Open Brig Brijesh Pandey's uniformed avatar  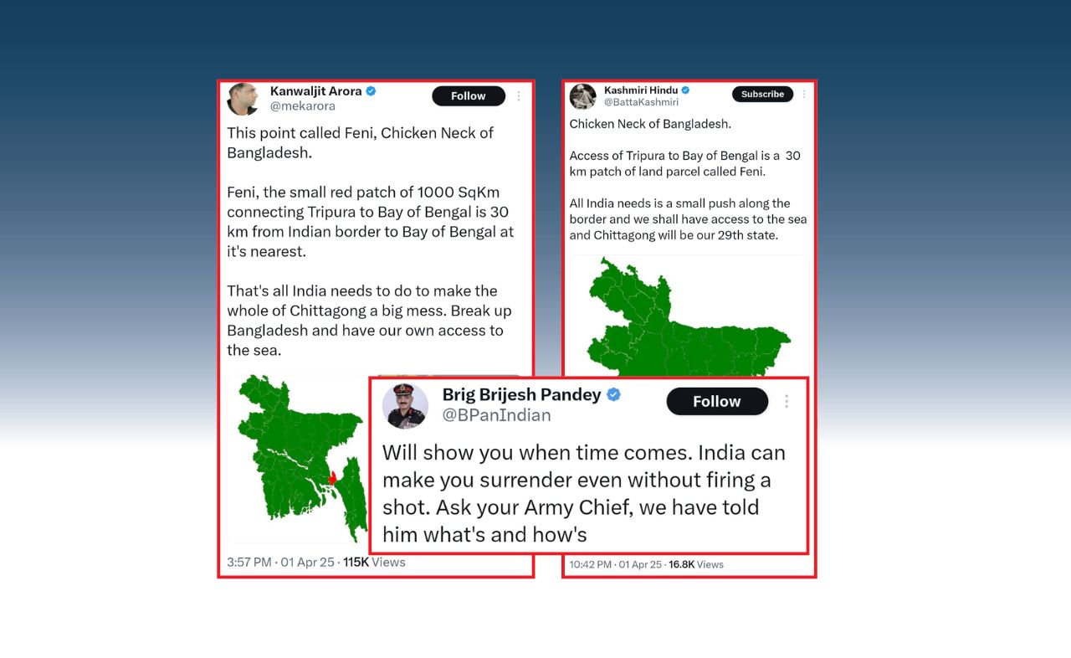(x=405, y=406)
